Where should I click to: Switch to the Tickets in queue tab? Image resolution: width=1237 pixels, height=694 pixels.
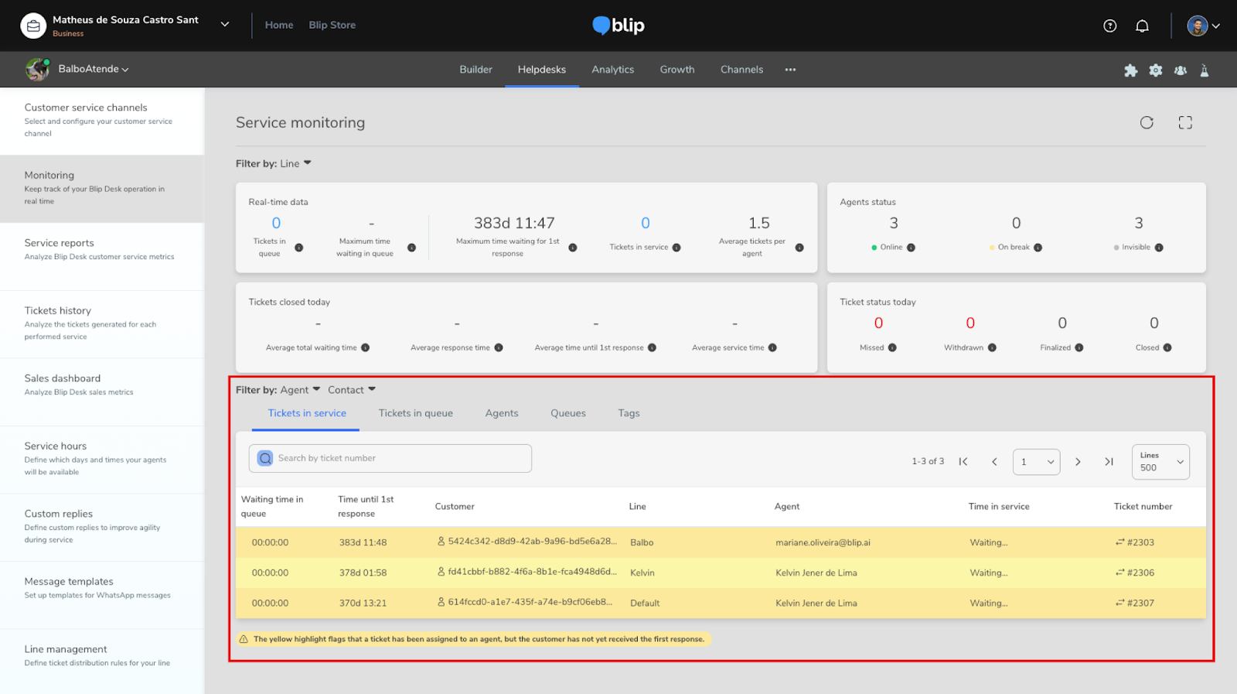tap(415, 413)
